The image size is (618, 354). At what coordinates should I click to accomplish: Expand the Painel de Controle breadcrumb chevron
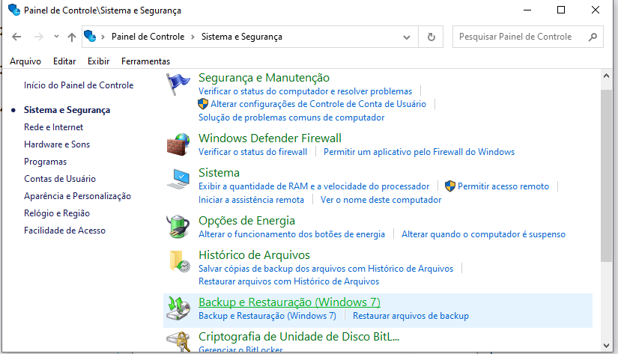(x=193, y=37)
